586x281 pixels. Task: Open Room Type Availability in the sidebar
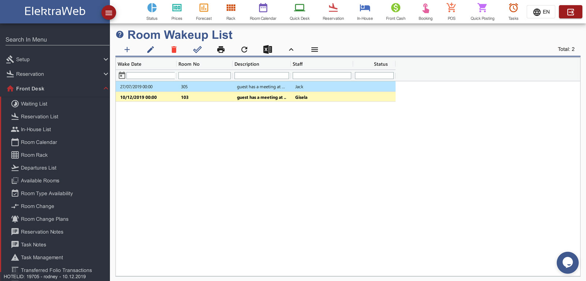click(47, 194)
